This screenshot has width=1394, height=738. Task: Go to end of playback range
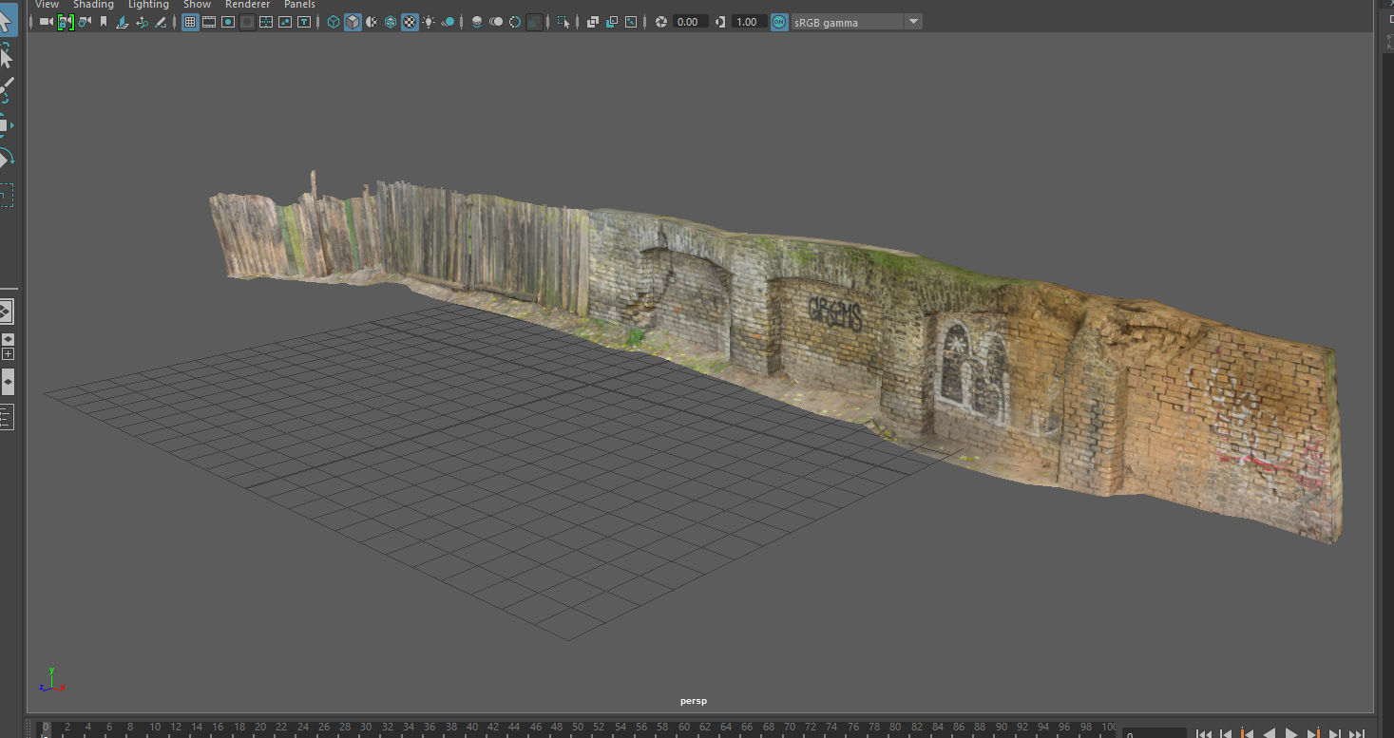(x=1357, y=732)
